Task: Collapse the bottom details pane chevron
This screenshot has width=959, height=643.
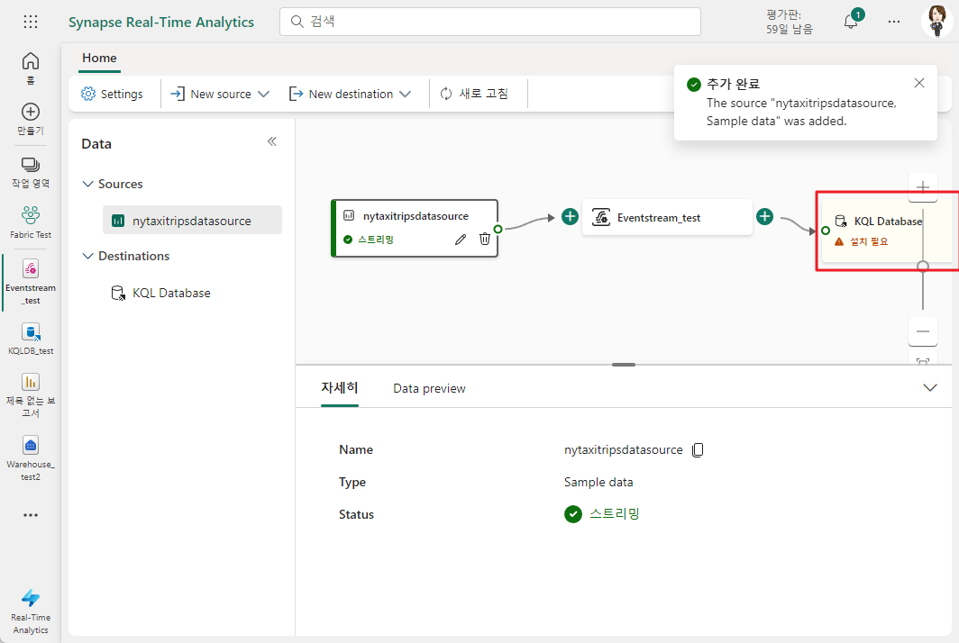Action: tap(929, 387)
